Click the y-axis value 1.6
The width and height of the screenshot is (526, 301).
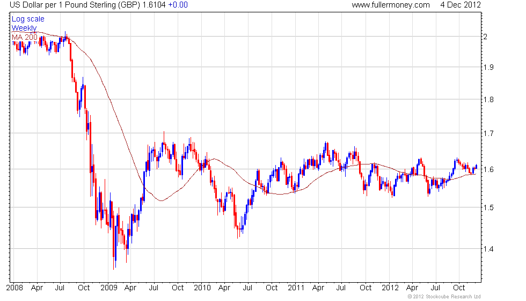488,169
